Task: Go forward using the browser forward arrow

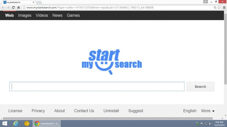Action: [8, 7]
